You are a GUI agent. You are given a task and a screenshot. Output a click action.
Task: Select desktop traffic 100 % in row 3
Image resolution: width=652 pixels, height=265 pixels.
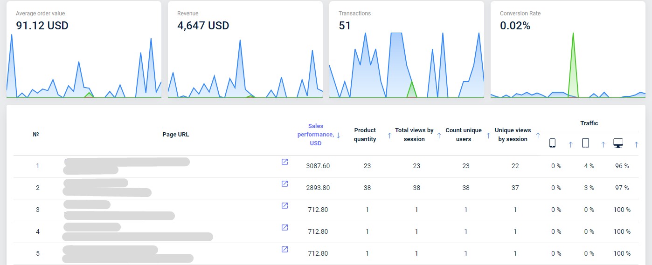622,210
